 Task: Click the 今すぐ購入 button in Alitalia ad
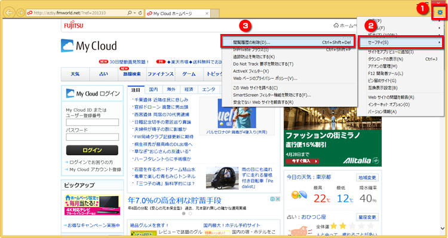(x=302, y=161)
